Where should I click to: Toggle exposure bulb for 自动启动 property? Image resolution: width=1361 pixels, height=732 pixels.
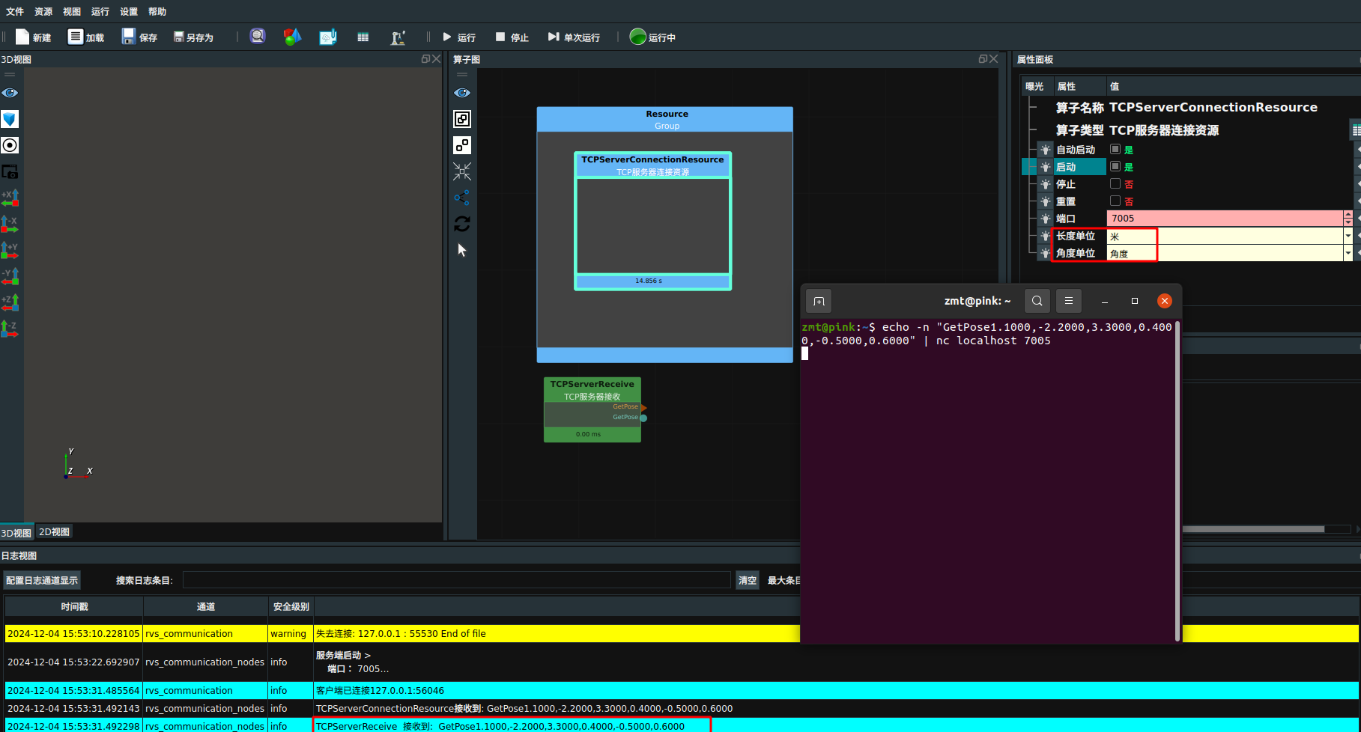1046,150
